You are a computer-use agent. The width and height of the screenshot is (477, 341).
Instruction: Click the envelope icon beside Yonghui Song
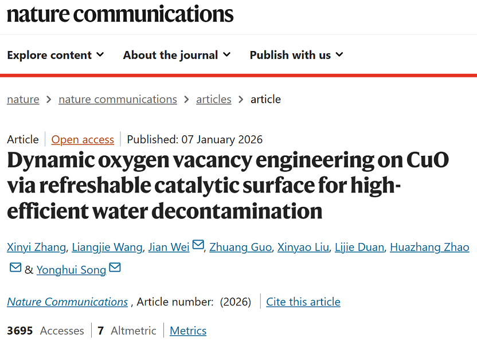115,268
